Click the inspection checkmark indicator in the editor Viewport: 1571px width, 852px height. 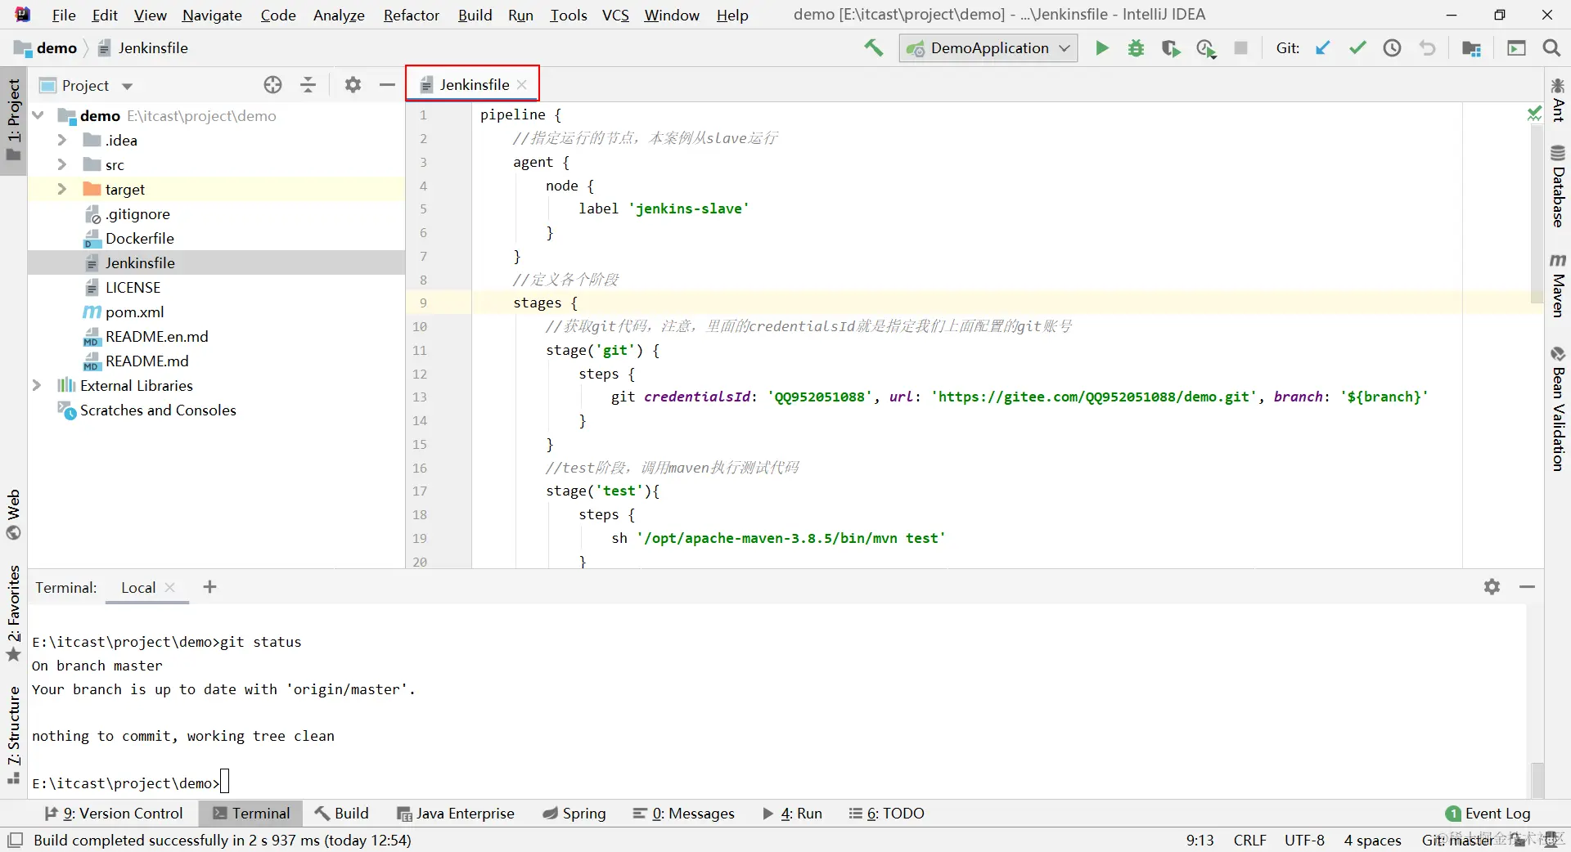pos(1534,114)
